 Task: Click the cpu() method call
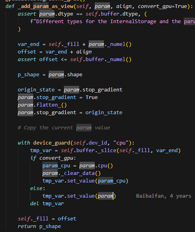[105, 166]
